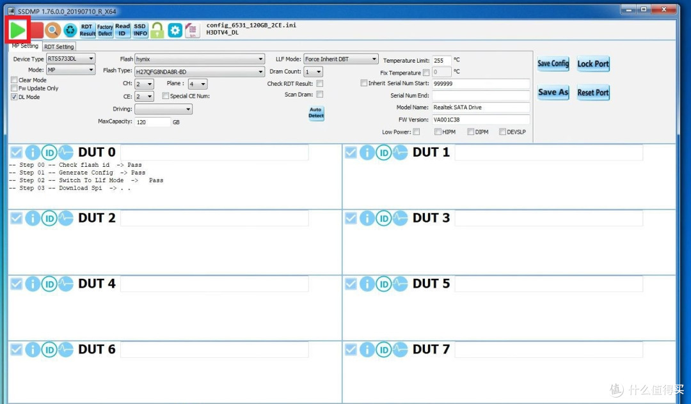Click the info icon for DUT 3

pos(367,218)
